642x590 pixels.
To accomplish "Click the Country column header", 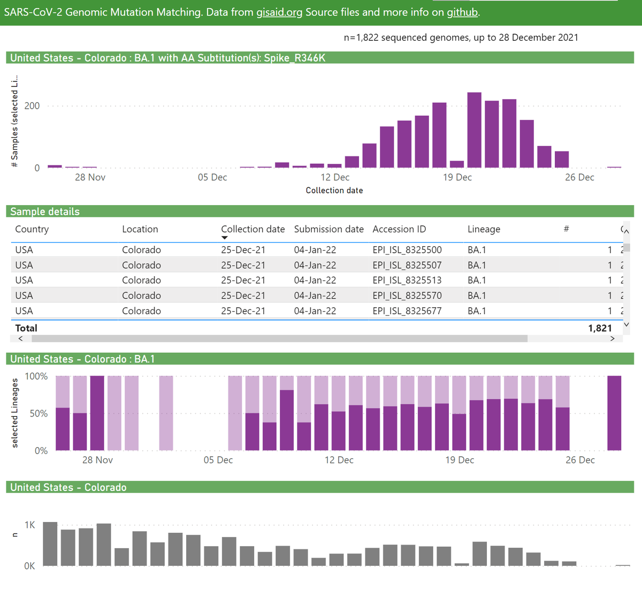I will pyautogui.click(x=32, y=229).
